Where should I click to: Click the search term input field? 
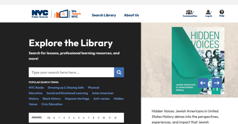coord(71,72)
